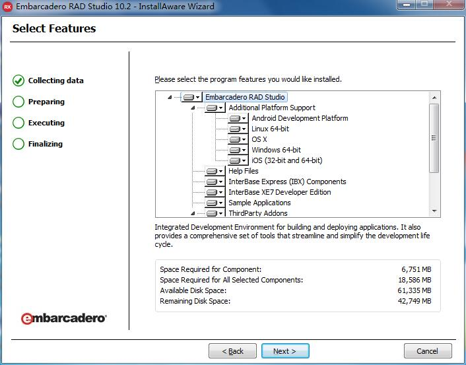
Task: Click the RX application icon in title bar
Action: [x=7, y=6]
